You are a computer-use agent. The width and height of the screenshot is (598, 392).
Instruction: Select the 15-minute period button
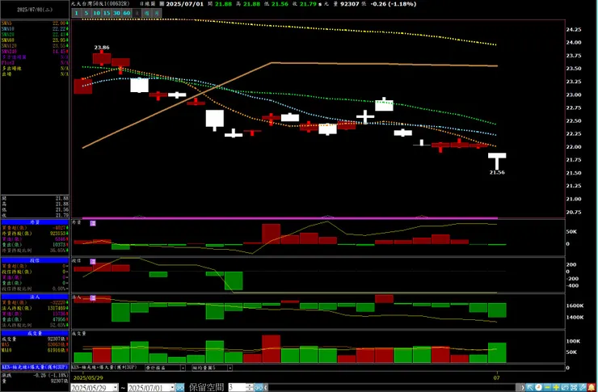[x=107, y=13]
